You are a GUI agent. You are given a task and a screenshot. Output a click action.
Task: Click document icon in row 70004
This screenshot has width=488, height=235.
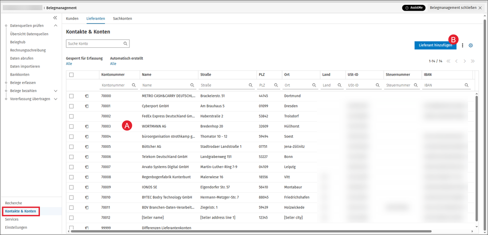tap(87, 137)
